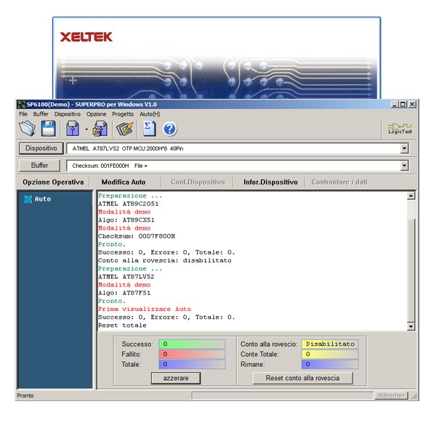Expand the ATMEL AT87LV52 device dropdown

tap(405, 148)
